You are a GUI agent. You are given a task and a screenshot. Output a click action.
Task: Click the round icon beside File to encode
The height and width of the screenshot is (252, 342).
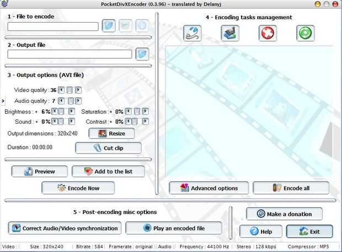pos(142,26)
